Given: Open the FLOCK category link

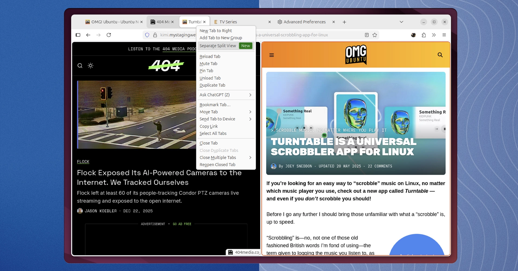Looking at the screenshot, I should [83, 162].
